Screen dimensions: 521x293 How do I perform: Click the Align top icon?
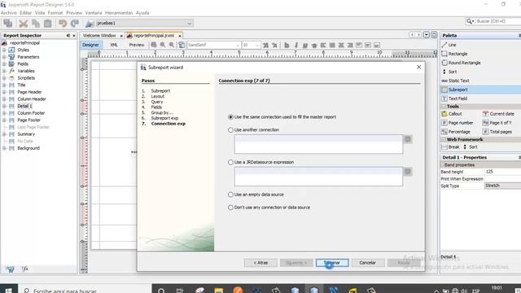[x=359, y=46]
